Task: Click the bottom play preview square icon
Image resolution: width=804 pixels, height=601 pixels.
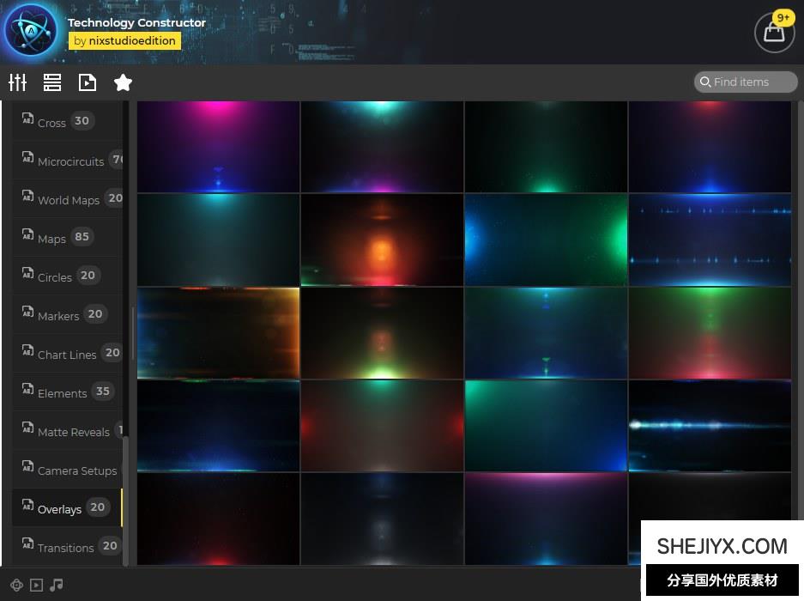Action: [x=36, y=585]
